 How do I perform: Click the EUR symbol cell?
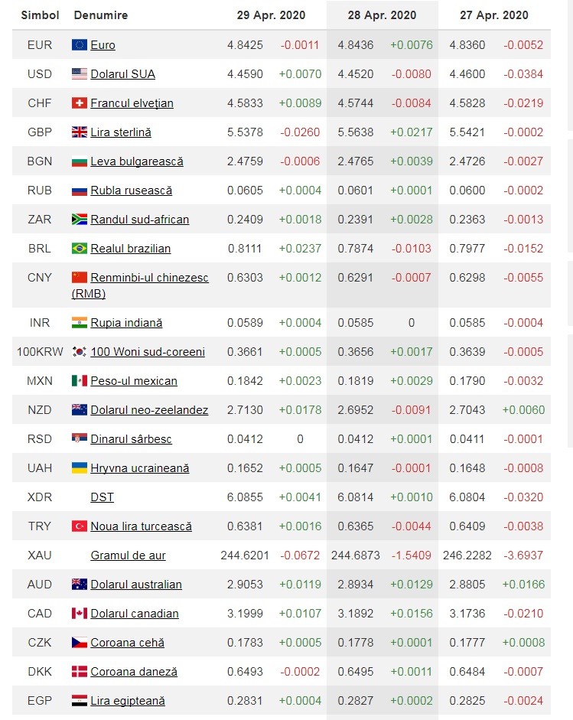40,45
